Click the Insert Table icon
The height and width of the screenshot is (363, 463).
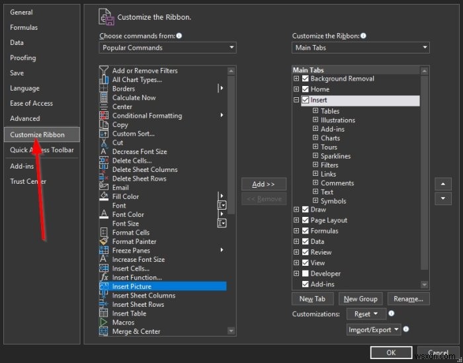[x=104, y=313]
